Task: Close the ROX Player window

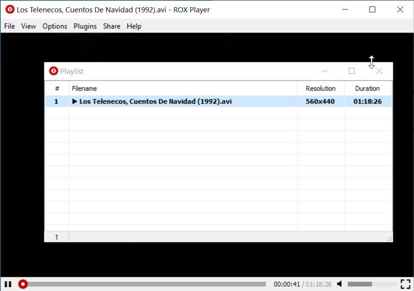Action: pos(400,9)
